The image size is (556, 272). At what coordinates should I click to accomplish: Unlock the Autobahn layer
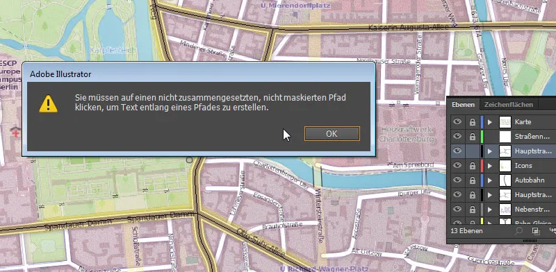coord(473,180)
